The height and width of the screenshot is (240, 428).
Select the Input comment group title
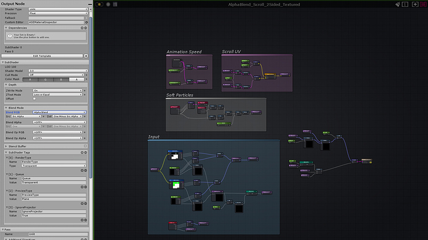(x=154, y=137)
